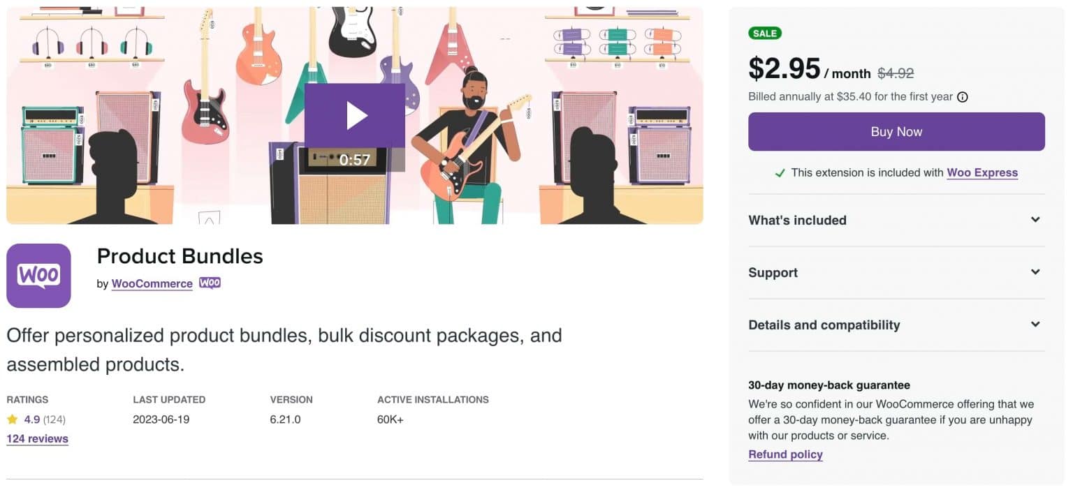Expand the Support section
Screen dimensions: 1073x490
pyautogui.click(x=896, y=272)
